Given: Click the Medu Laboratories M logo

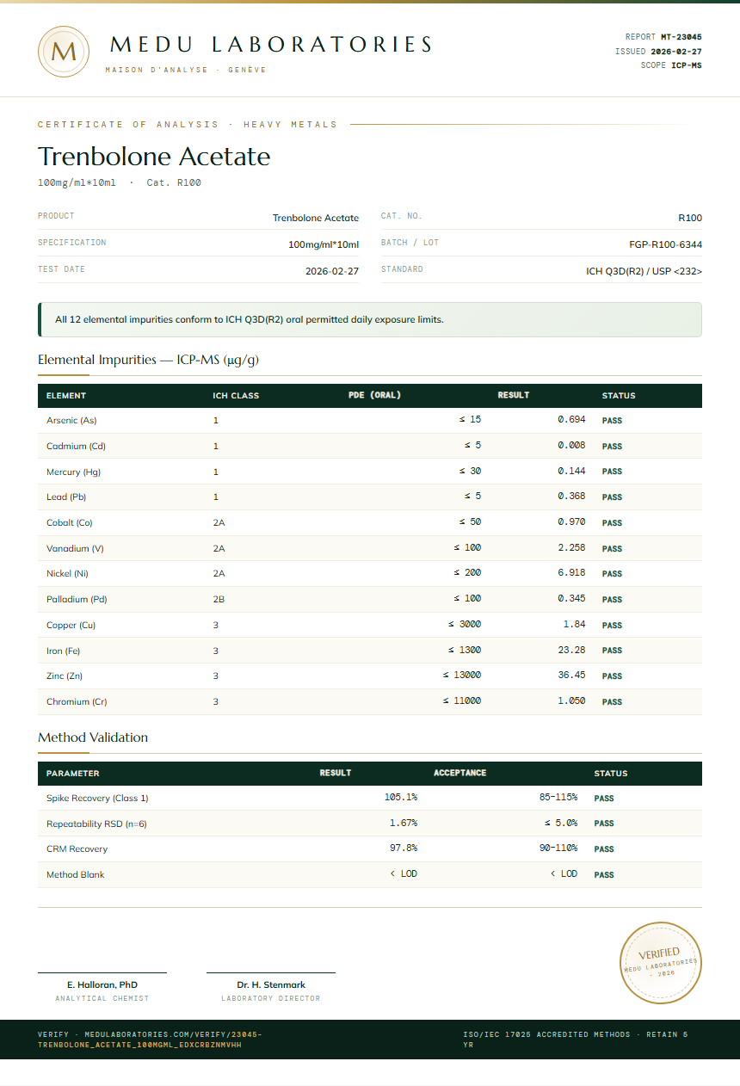Looking at the screenshot, I should [64, 52].
